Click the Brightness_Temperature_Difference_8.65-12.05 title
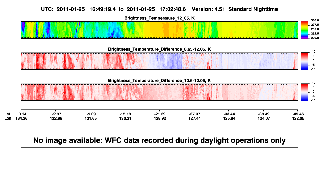331x170 pixels. [159, 49]
